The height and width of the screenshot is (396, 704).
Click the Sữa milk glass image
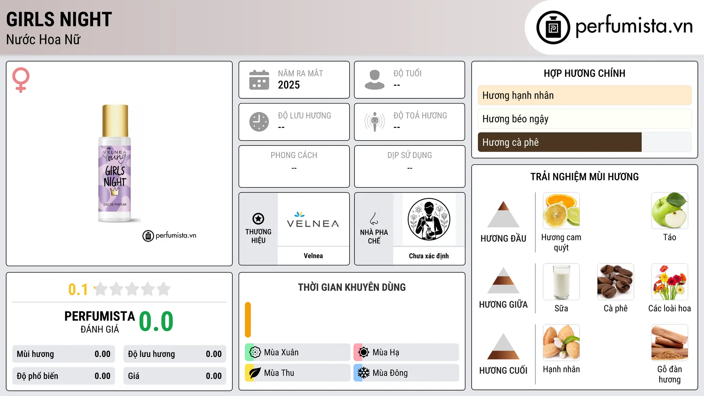tap(561, 282)
